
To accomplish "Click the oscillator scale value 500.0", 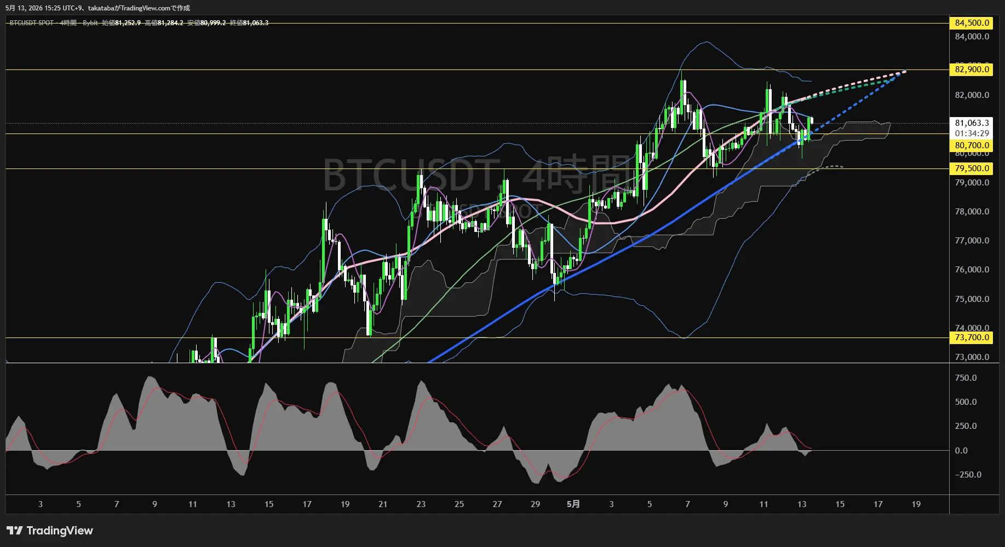I will [x=966, y=402].
